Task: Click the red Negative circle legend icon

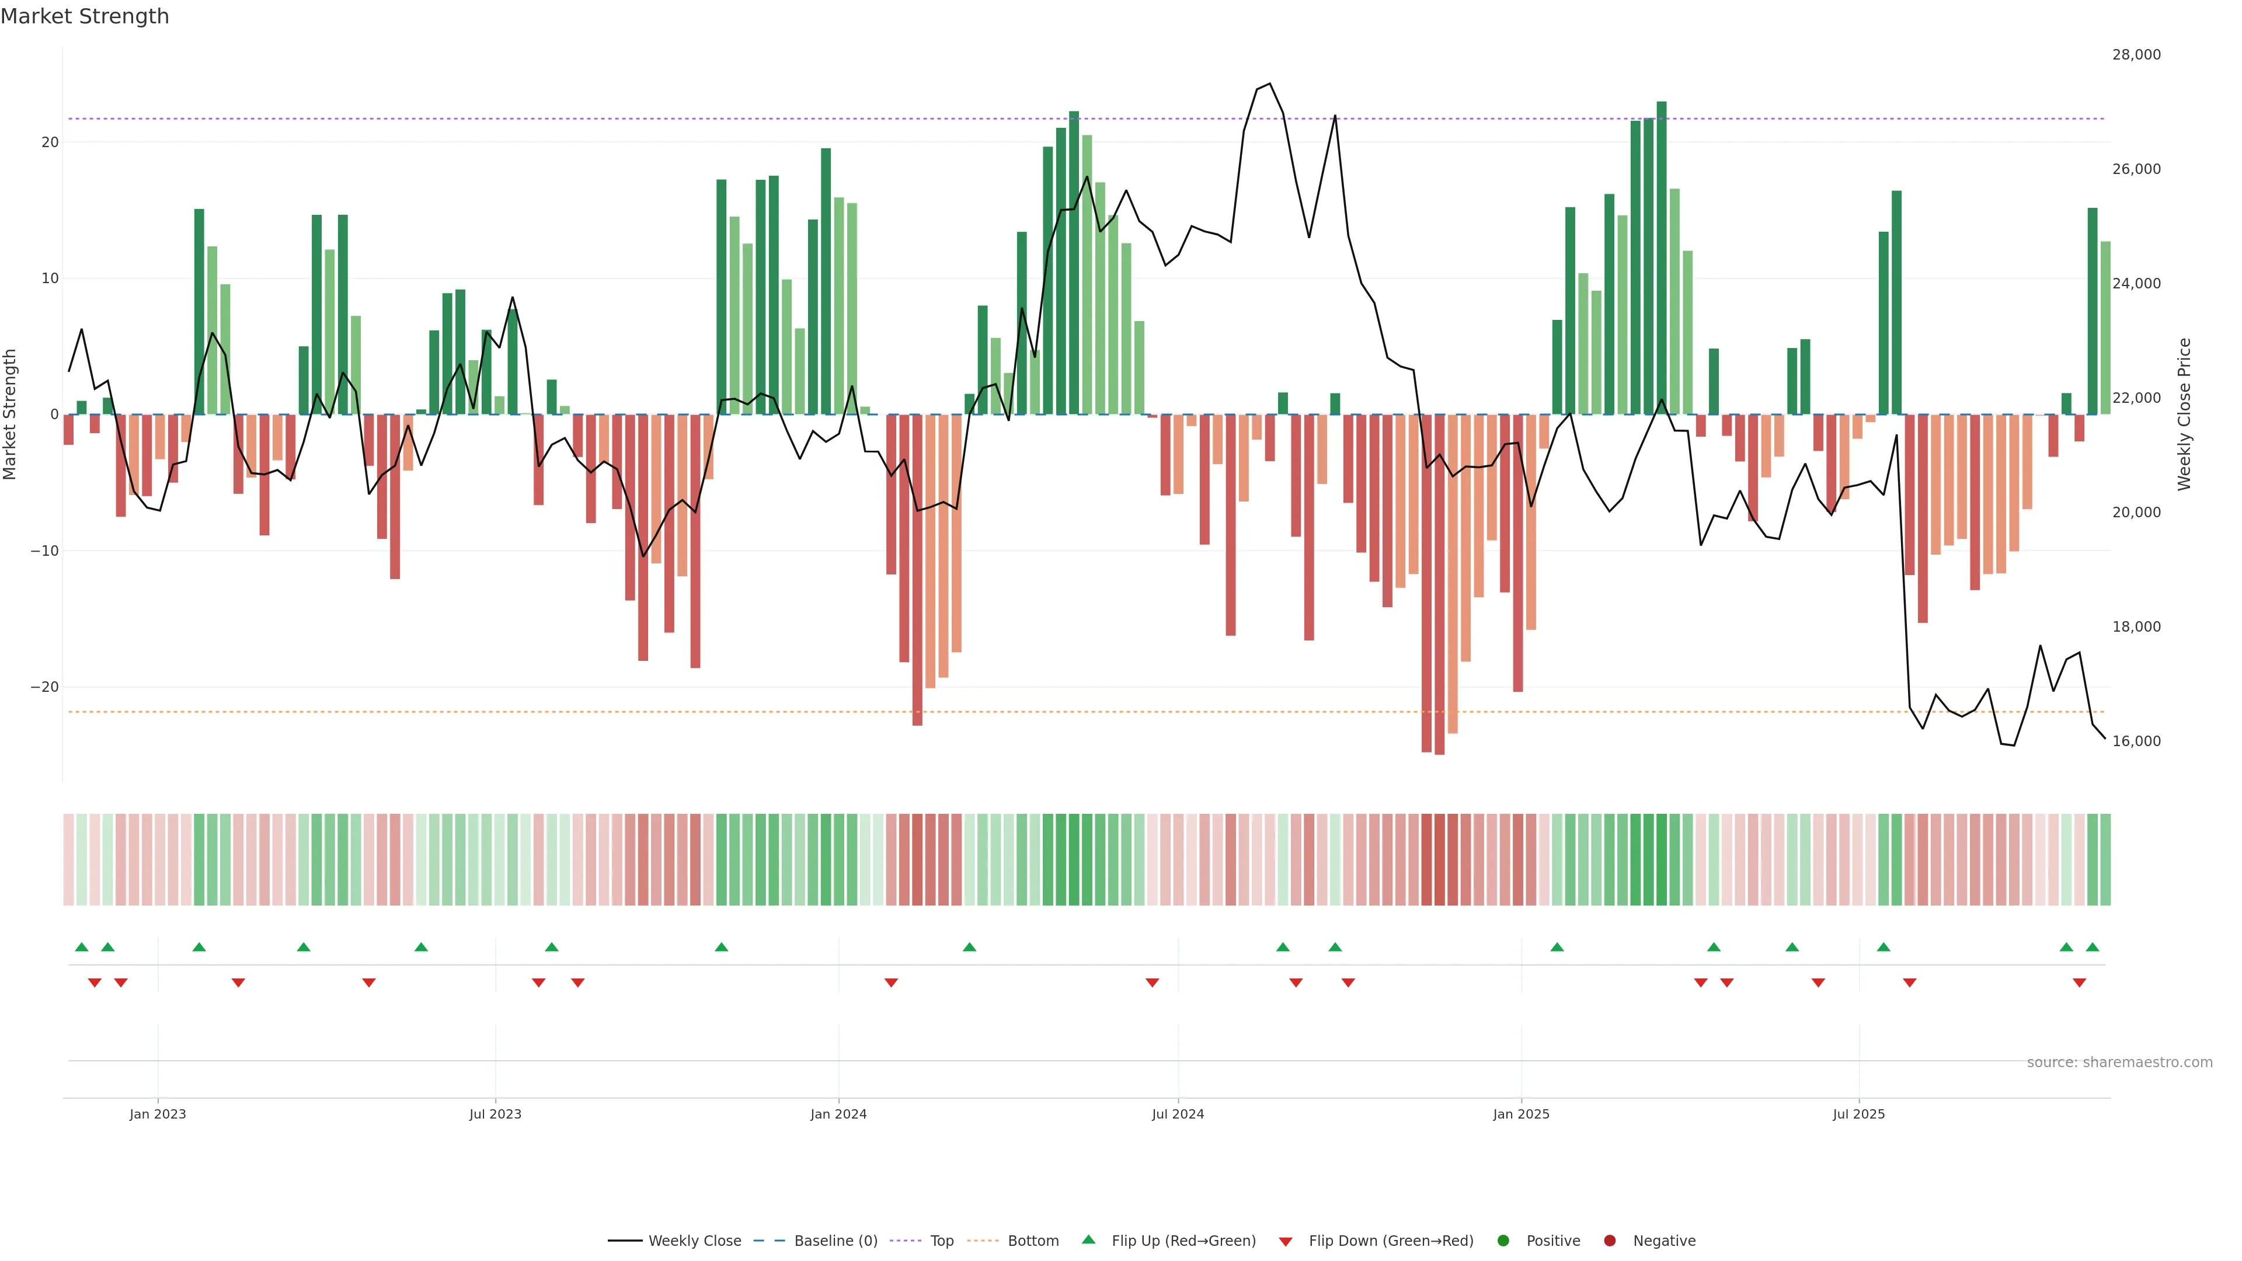Action: tap(1609, 1241)
